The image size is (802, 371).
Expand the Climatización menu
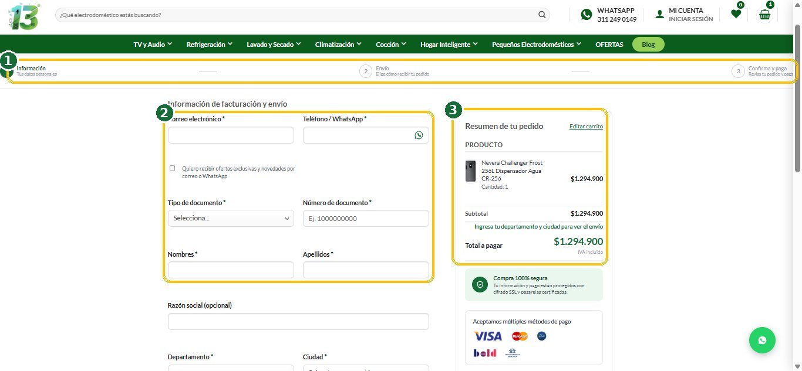338,45
